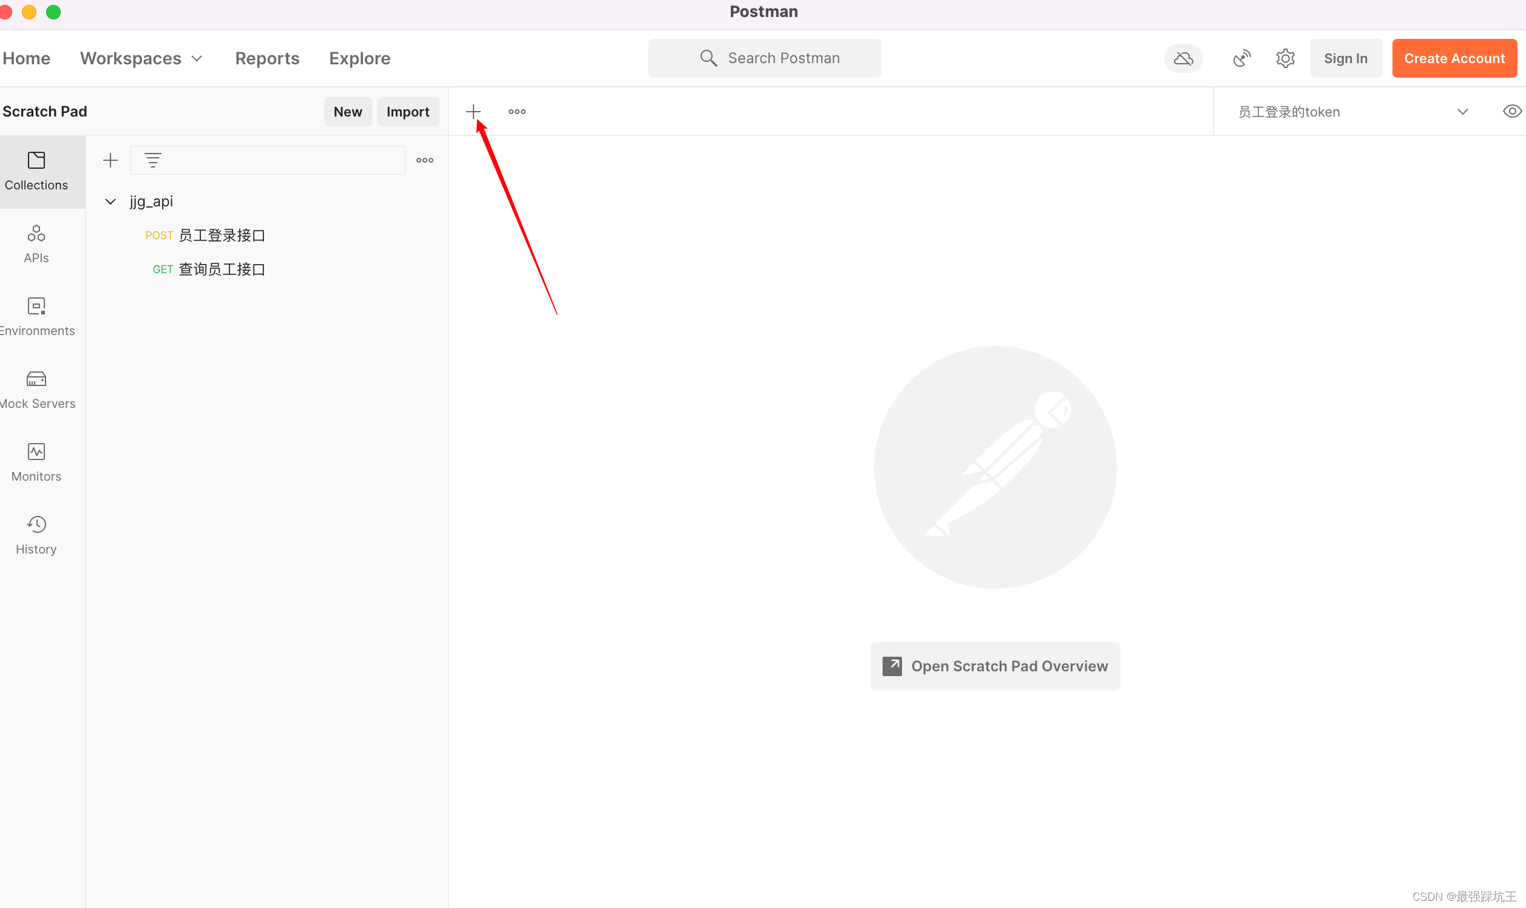Open the History sidebar panel

[36, 535]
